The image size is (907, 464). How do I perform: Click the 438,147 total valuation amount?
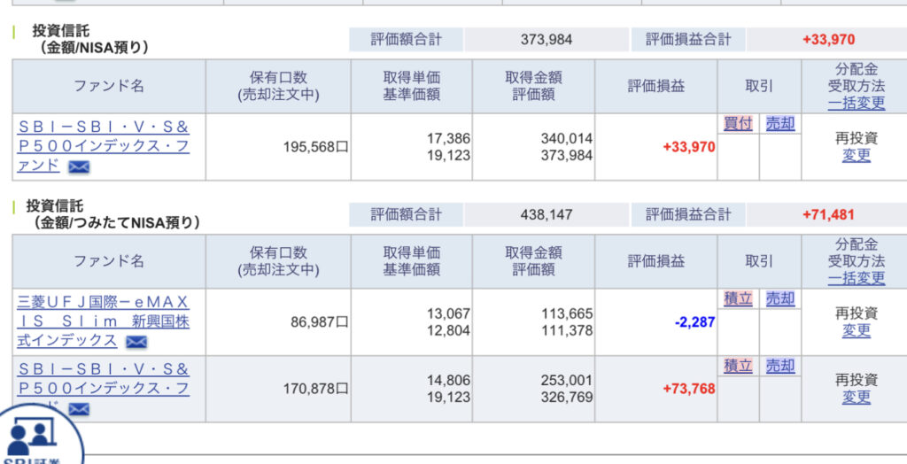[547, 214]
